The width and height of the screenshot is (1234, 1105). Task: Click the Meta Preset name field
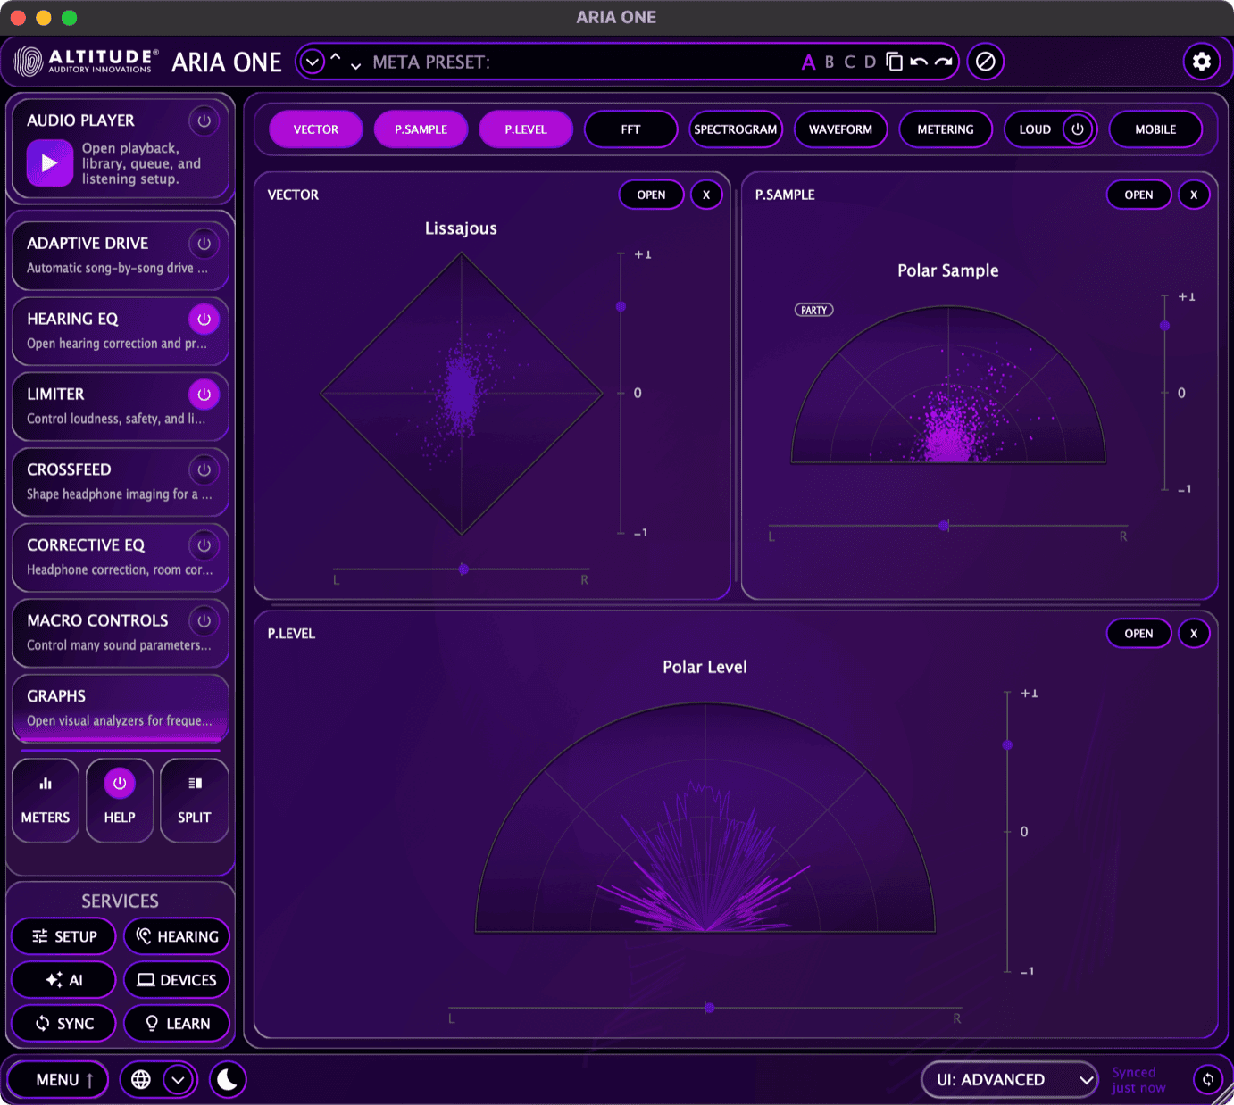(x=580, y=62)
